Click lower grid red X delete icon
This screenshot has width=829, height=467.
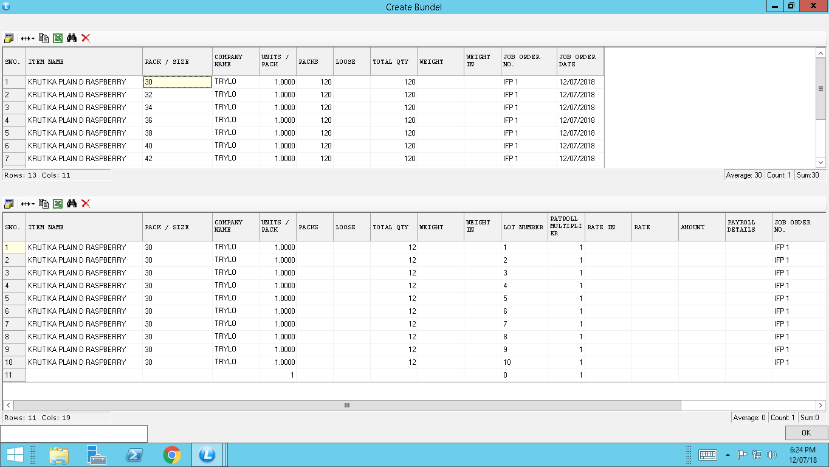86,203
